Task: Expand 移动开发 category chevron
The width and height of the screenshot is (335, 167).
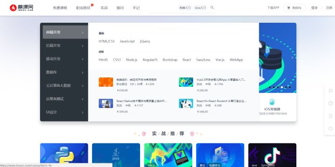Action: (x=83, y=59)
